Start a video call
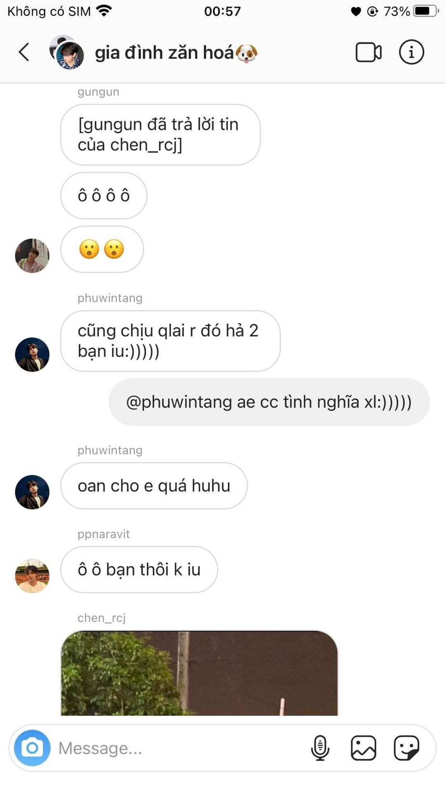The width and height of the screenshot is (445, 791). [368, 52]
